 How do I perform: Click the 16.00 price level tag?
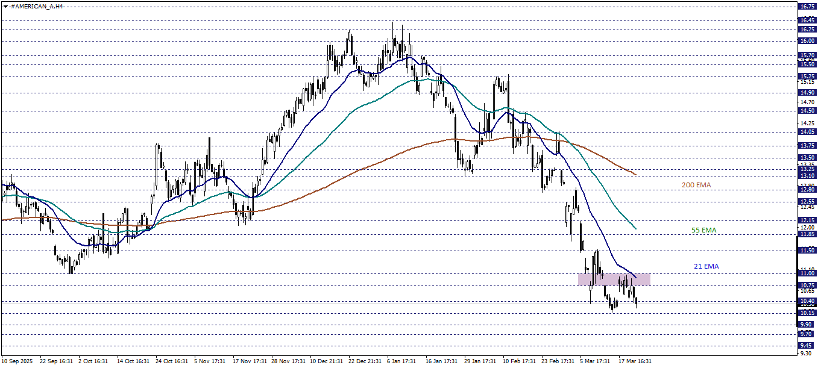(x=807, y=41)
